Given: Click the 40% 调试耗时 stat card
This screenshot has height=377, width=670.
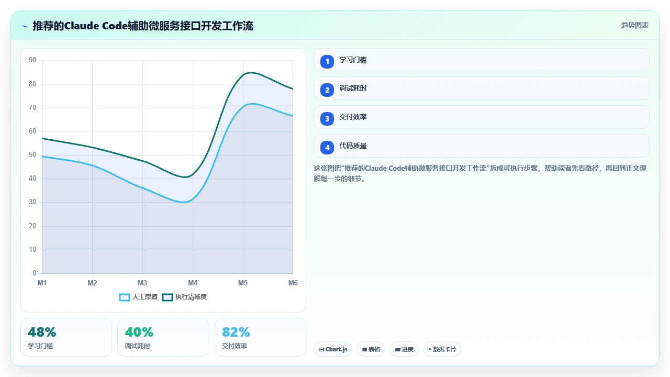Looking at the screenshot, I should [x=163, y=337].
